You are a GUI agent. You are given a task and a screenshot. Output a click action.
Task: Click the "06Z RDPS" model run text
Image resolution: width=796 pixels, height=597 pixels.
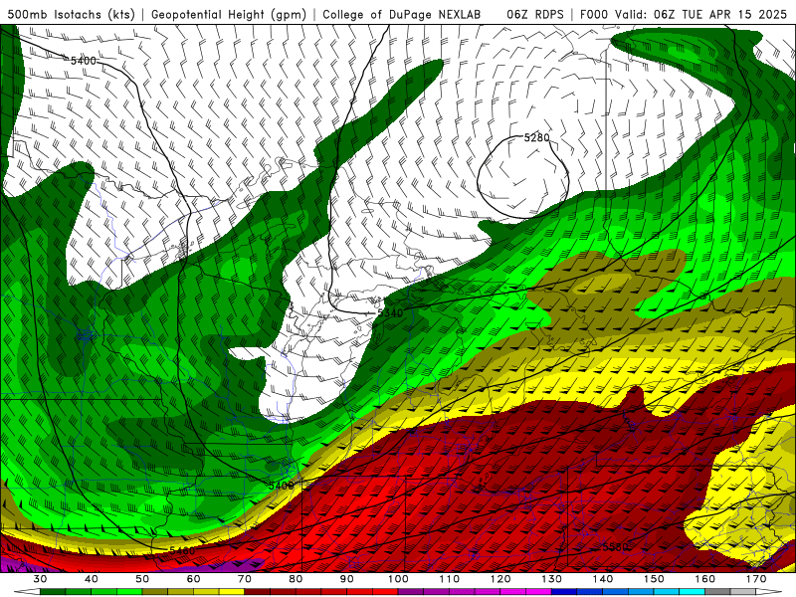pyautogui.click(x=535, y=15)
